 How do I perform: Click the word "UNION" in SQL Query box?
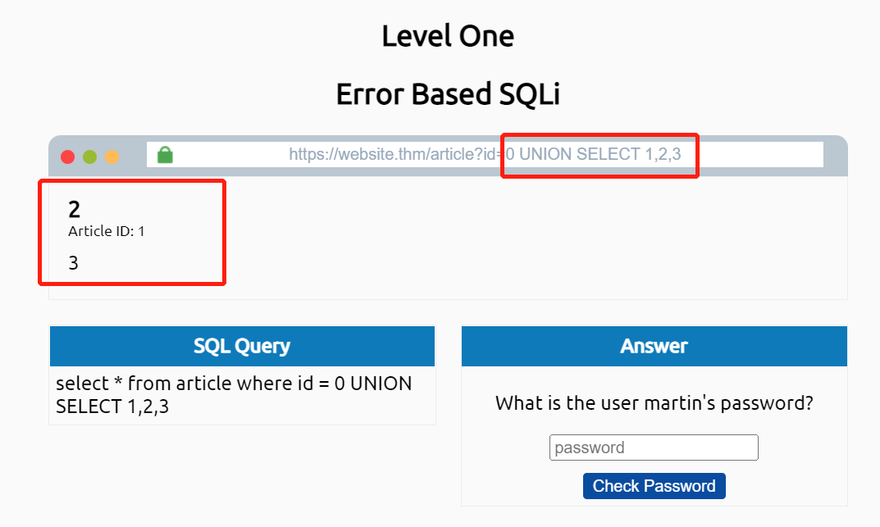click(x=381, y=384)
